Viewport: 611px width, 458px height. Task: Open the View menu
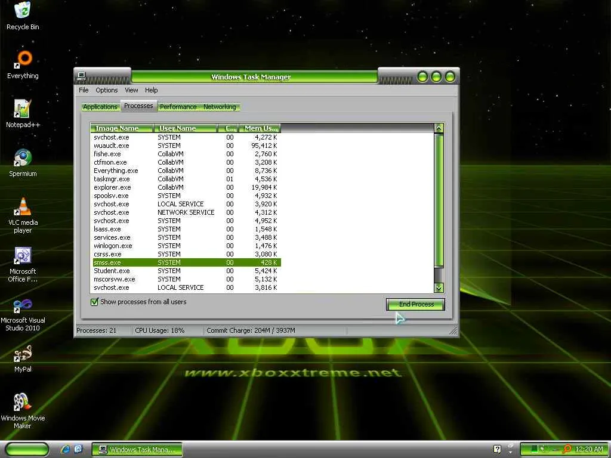point(131,90)
